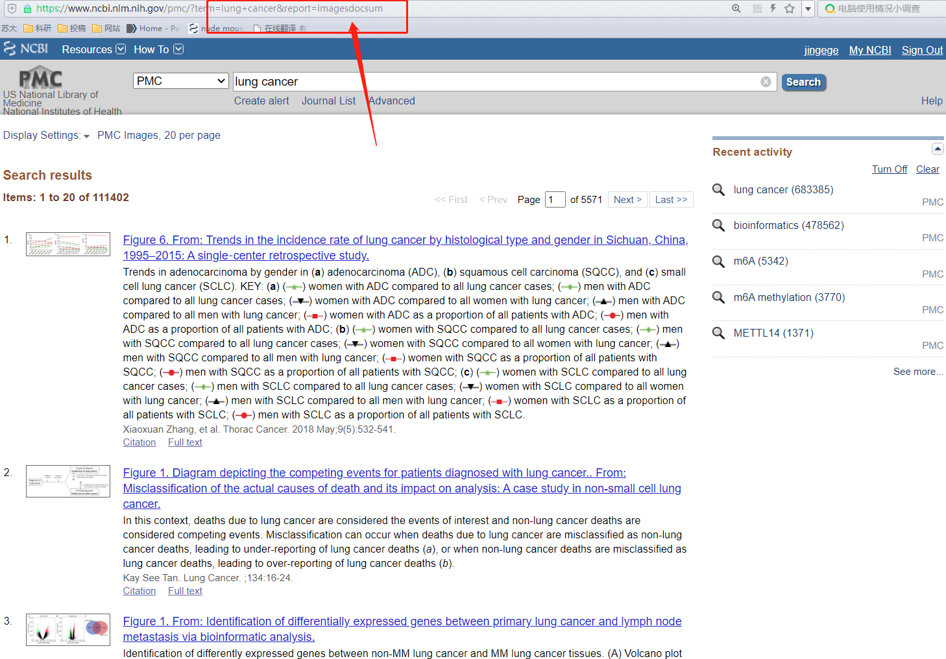The width and height of the screenshot is (946, 659).
Task: Click magnifier icon beside bioinformatics activity
Action: click(x=718, y=225)
